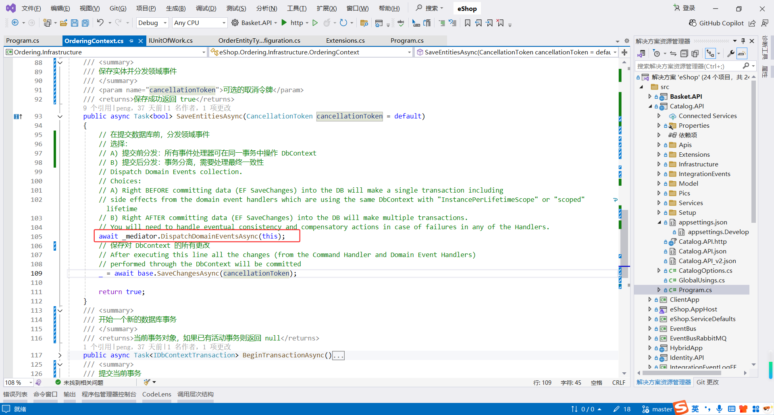Open the Any CPU platform dropdown
Viewport: 774px width, 415px height.
tap(200, 23)
